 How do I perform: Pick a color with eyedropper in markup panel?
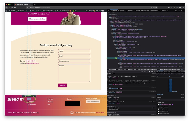pos(184,13)
